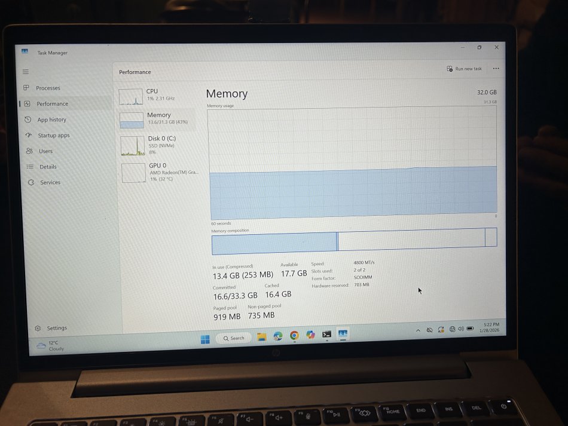Expand hidden icons in the system tray
Image resolution: width=568 pixels, height=426 pixels.
tap(417, 329)
